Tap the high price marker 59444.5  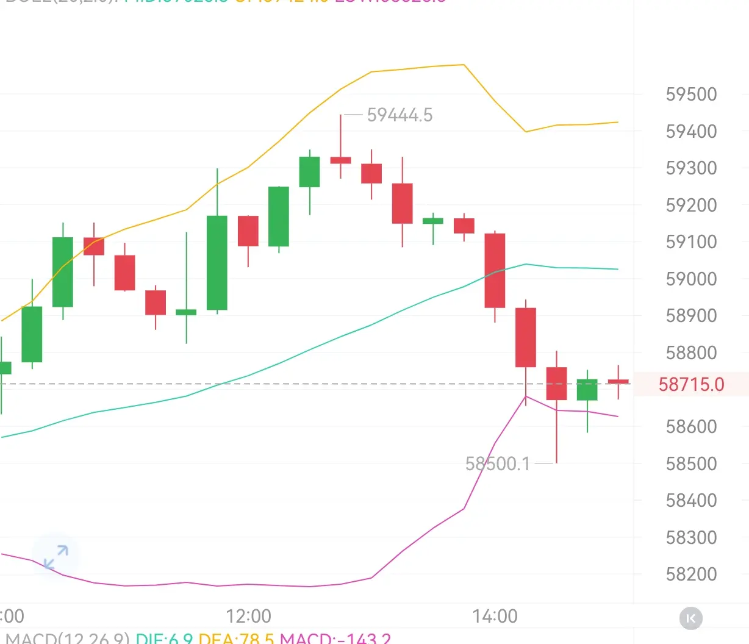coord(400,115)
